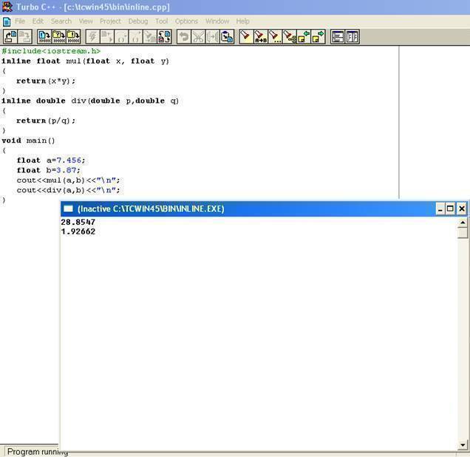Click the Tile horizontal windows toolbar icon
Screen dimensions: 470x457
(338, 37)
